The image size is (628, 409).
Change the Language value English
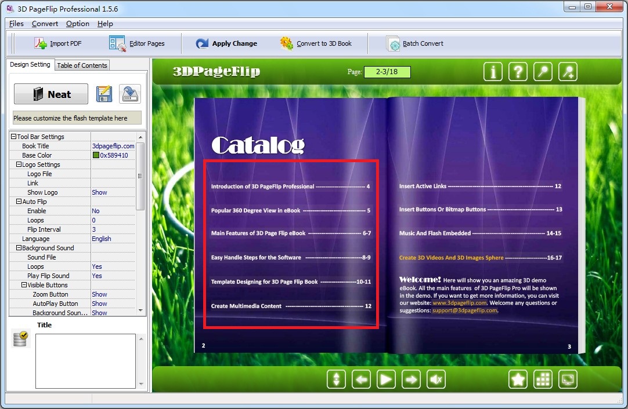point(102,239)
